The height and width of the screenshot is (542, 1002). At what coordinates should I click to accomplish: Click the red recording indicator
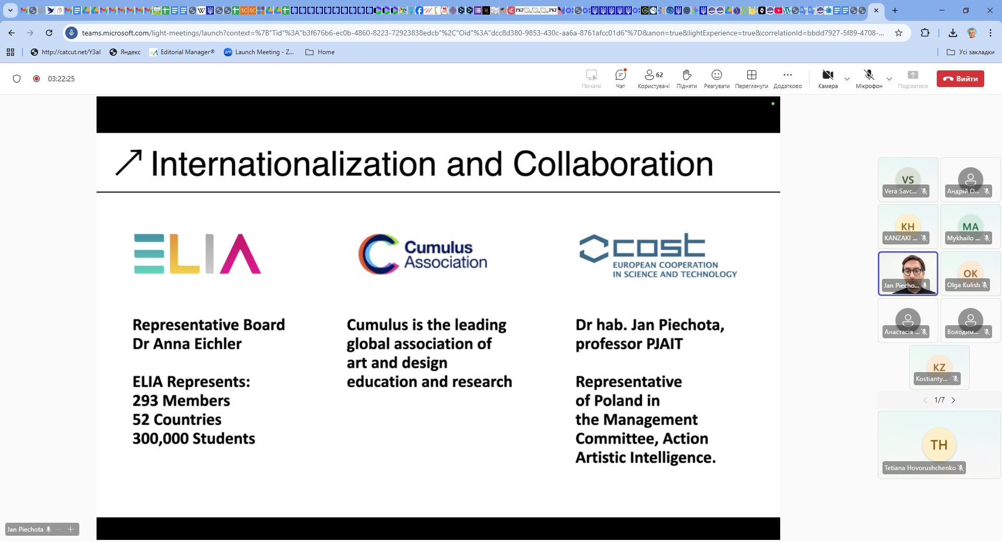37,79
